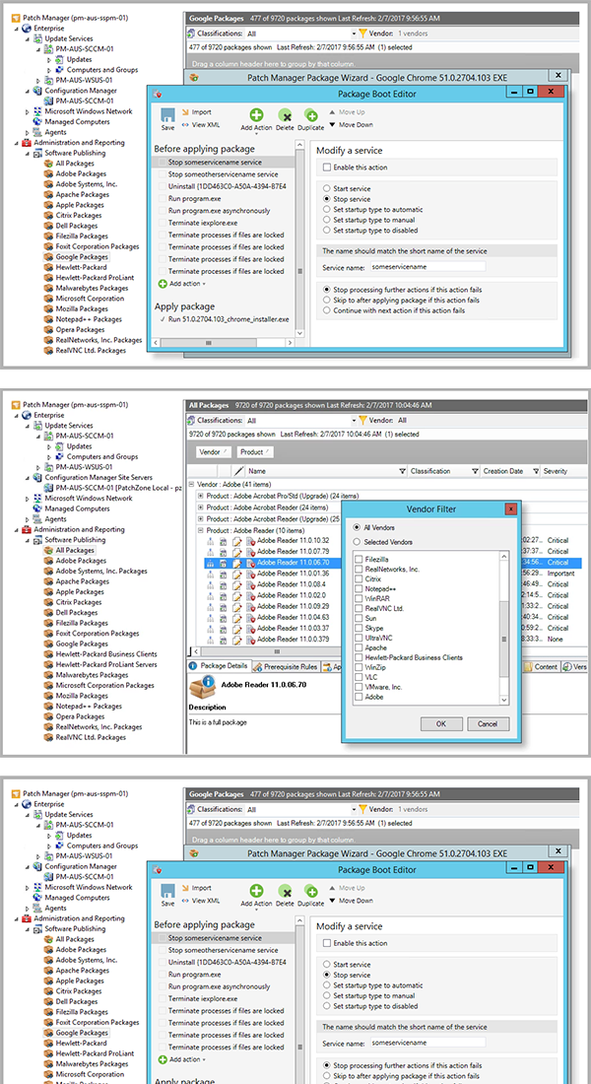This screenshot has width=591, height=1084.
Task: Check the VMware, Inc. vendor checkbox
Action: [x=359, y=687]
